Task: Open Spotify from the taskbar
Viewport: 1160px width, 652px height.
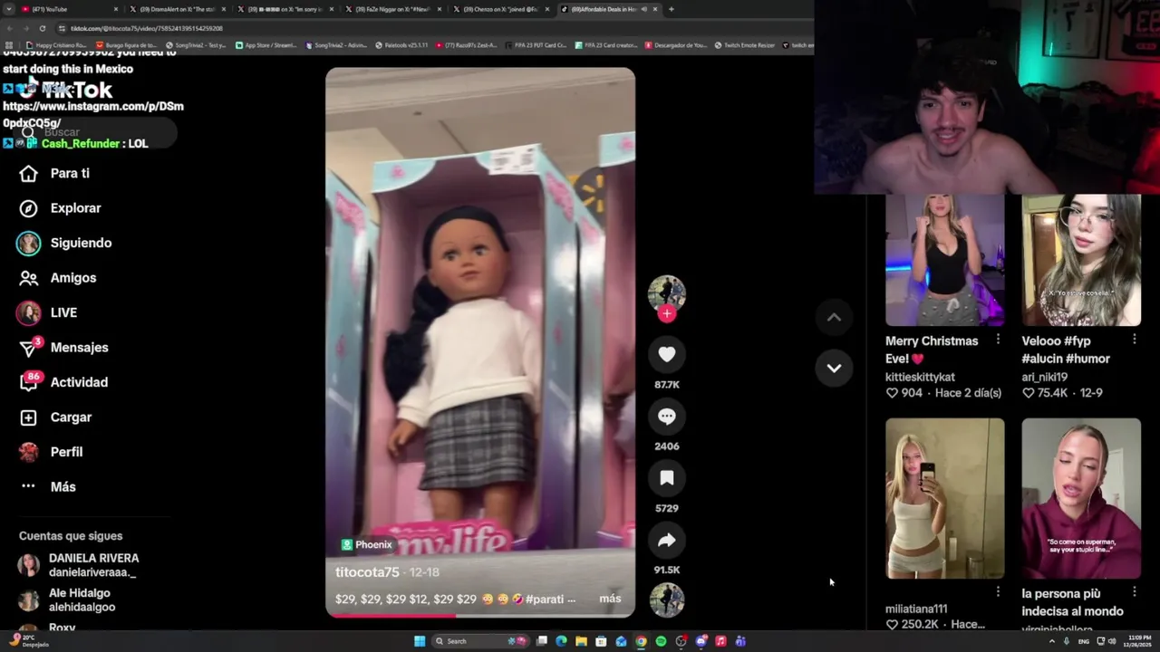Action: pyautogui.click(x=661, y=641)
